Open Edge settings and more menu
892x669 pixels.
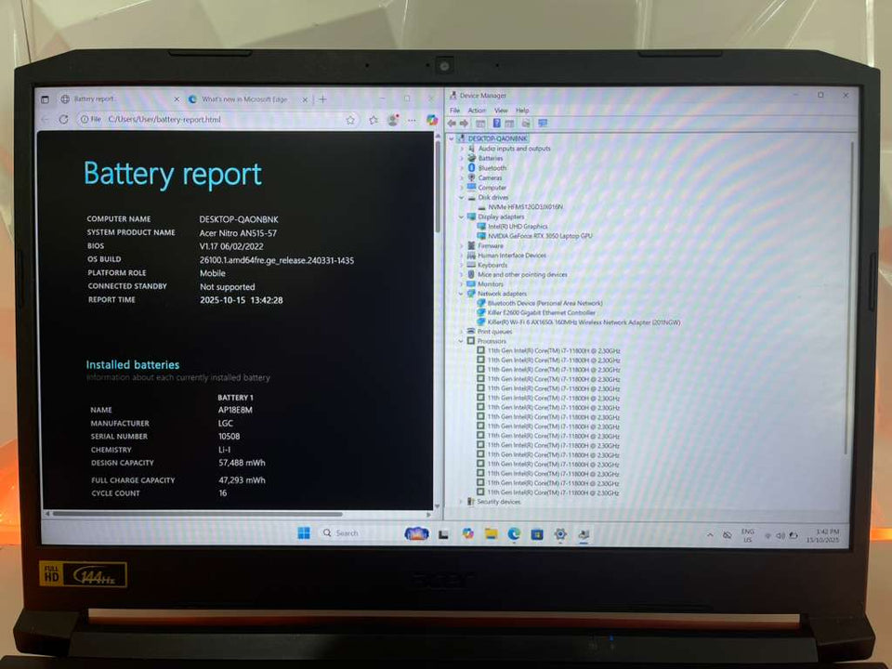point(411,120)
